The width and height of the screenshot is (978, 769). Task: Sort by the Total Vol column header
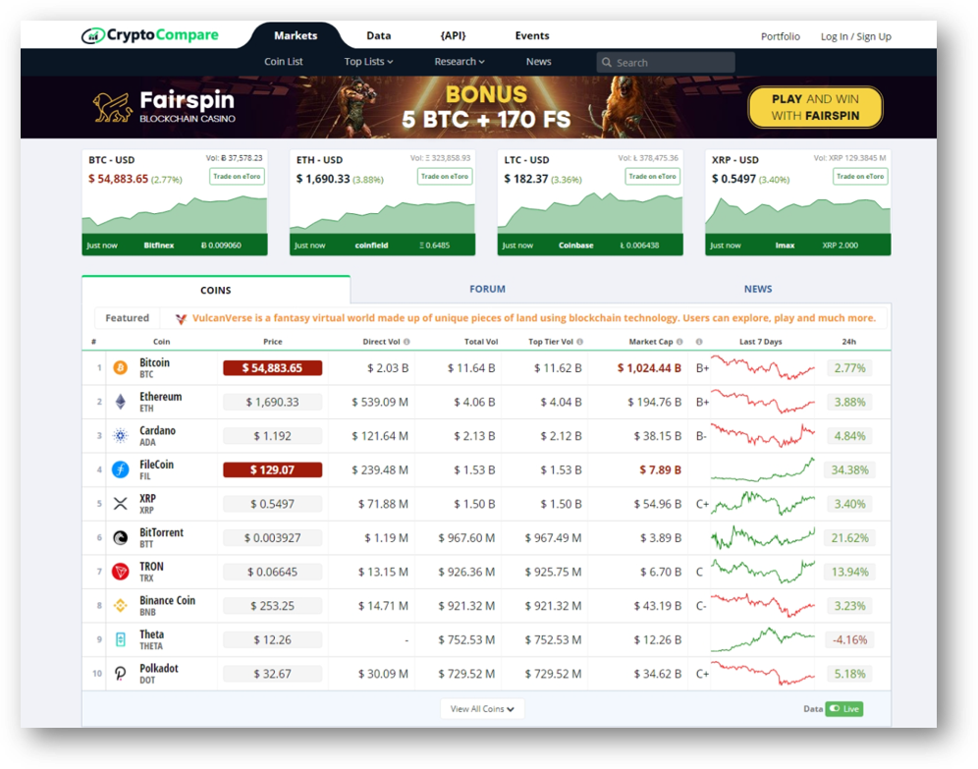click(x=481, y=342)
